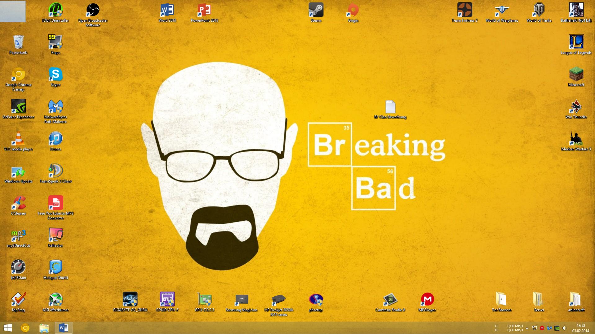
Task: Select the MEGAsync desktop shortcut
Action: tap(427, 302)
